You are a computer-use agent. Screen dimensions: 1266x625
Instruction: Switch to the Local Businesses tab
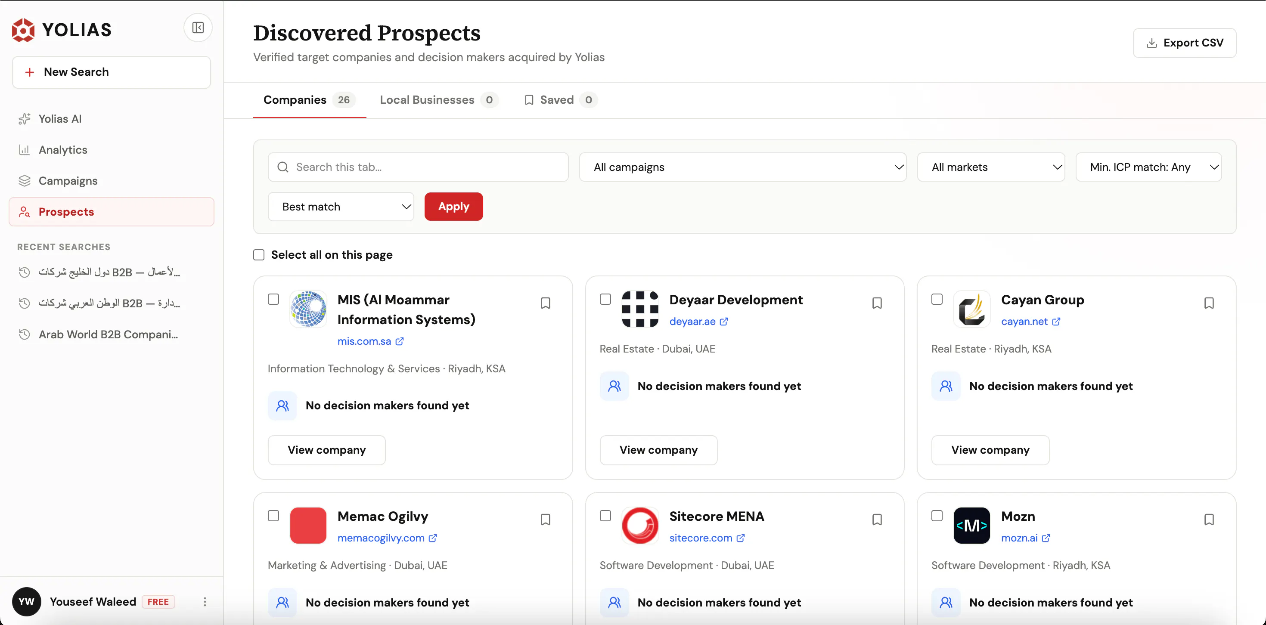click(438, 100)
